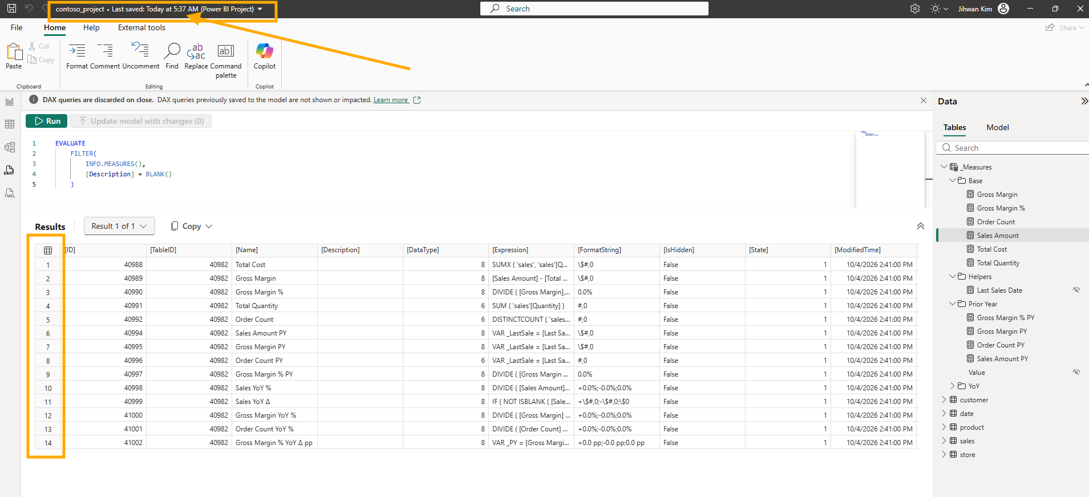Select the Gross Margin % measure in Data pane
The image size is (1089, 497).
1001,208
